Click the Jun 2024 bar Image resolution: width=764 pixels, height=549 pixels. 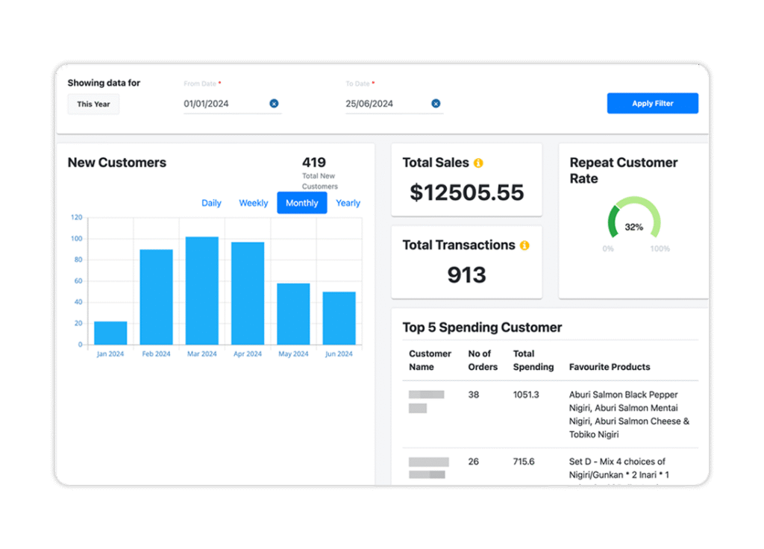point(339,318)
